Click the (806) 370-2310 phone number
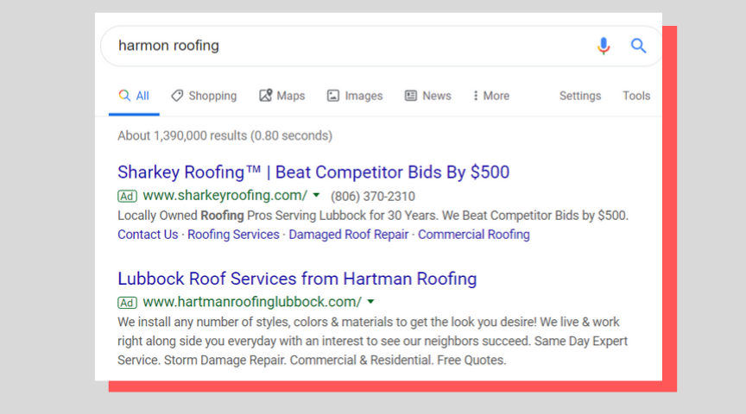This screenshot has width=746, height=414. (373, 197)
